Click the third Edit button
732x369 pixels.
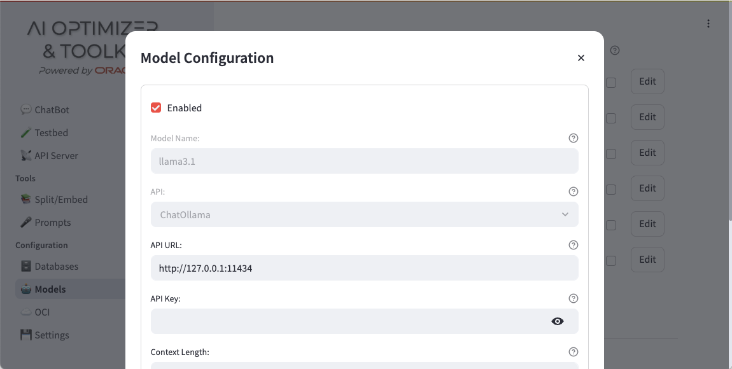[647, 153]
